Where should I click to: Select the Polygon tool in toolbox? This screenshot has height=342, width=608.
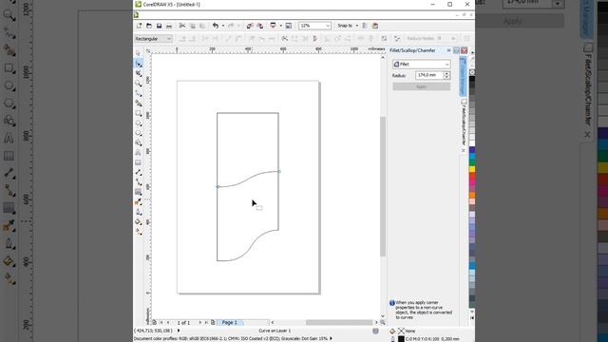pyautogui.click(x=139, y=133)
